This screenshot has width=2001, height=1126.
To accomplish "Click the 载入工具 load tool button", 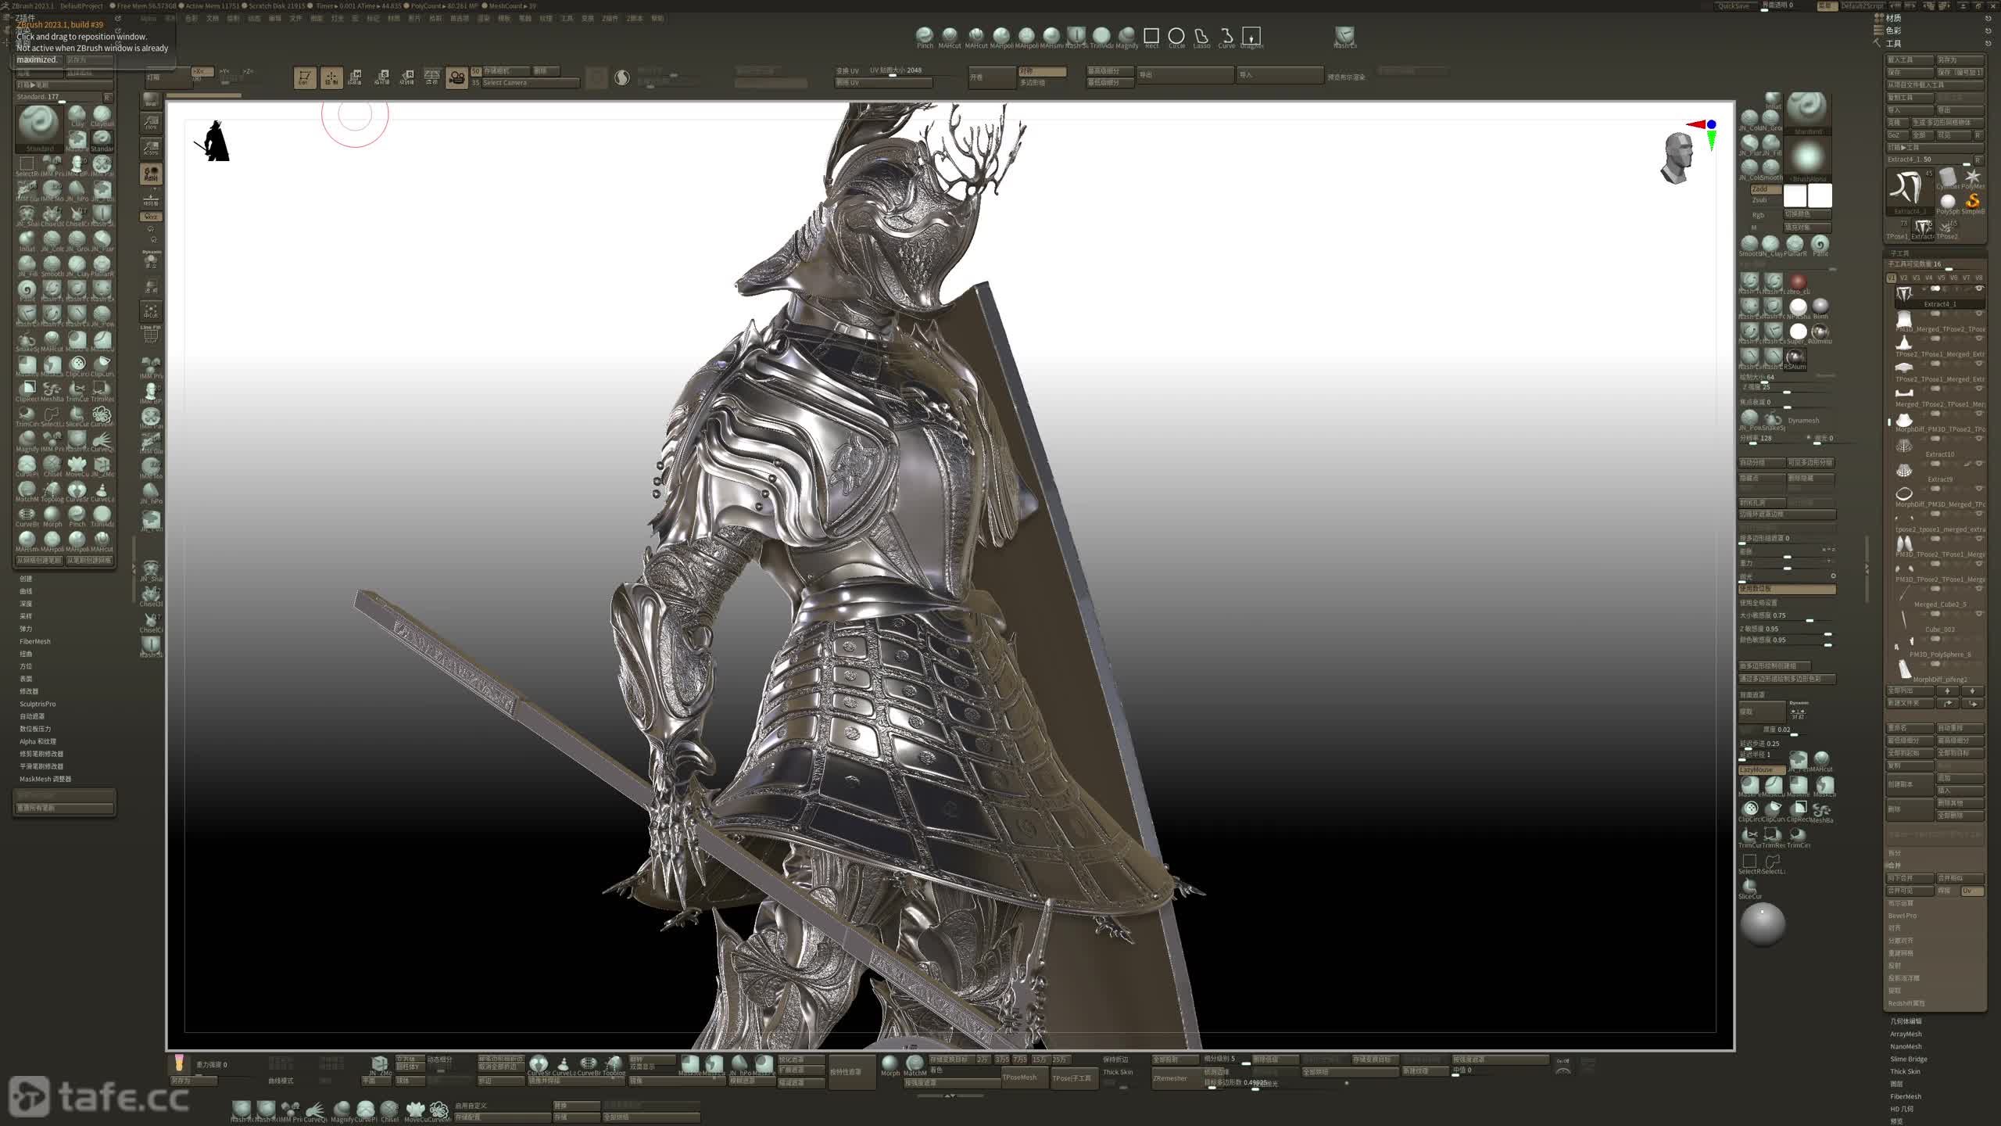I will (x=1910, y=59).
